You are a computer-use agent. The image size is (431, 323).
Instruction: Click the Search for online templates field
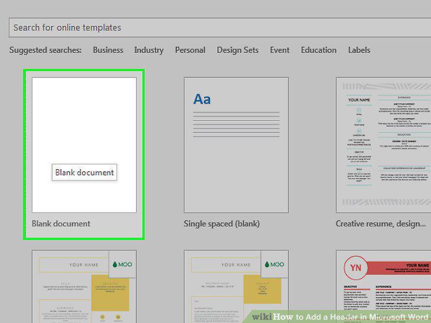point(220,28)
